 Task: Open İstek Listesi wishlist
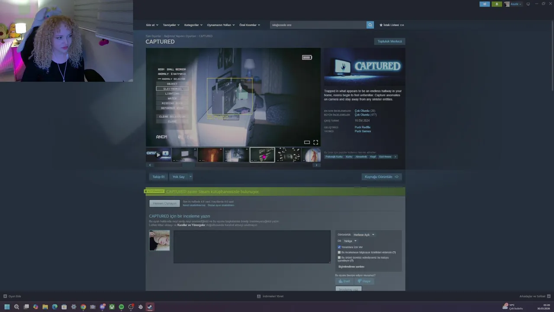coord(392,25)
